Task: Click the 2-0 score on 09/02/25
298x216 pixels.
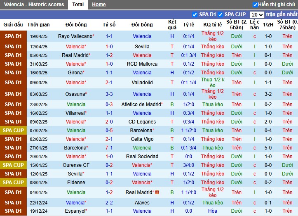Action: click(x=109, y=122)
